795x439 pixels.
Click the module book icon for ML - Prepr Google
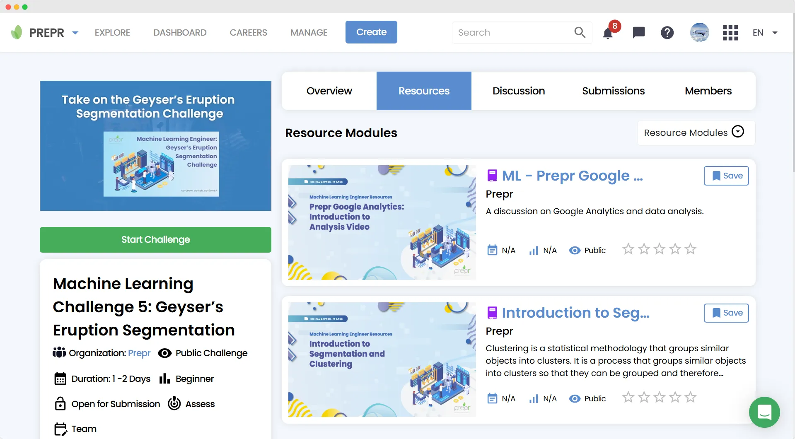click(x=492, y=176)
